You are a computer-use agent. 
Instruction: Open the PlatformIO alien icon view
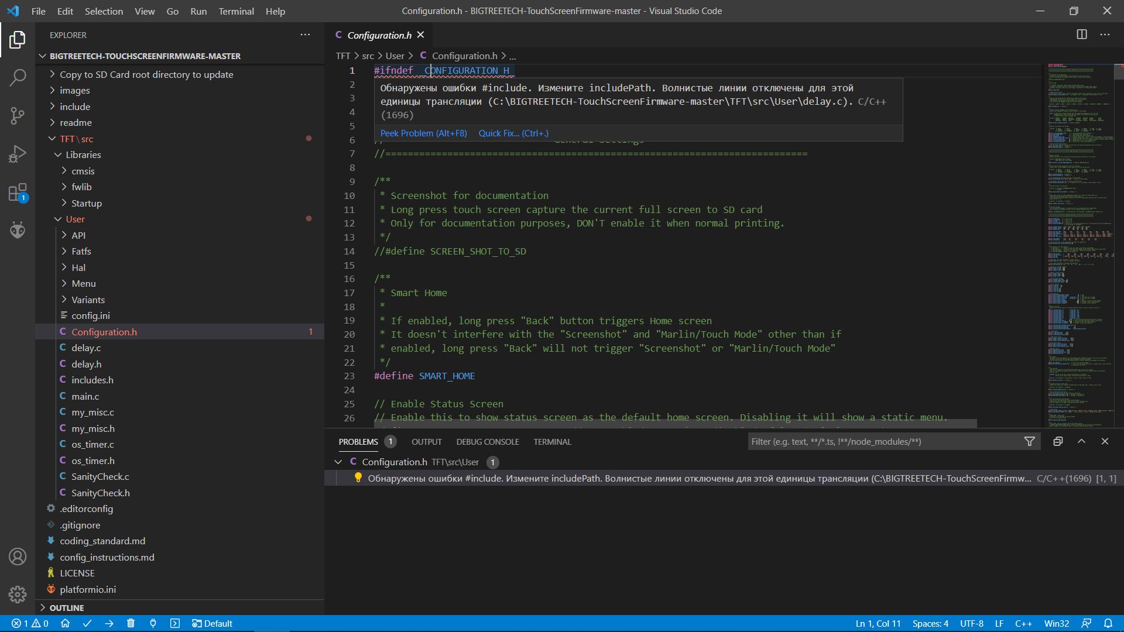click(x=18, y=230)
